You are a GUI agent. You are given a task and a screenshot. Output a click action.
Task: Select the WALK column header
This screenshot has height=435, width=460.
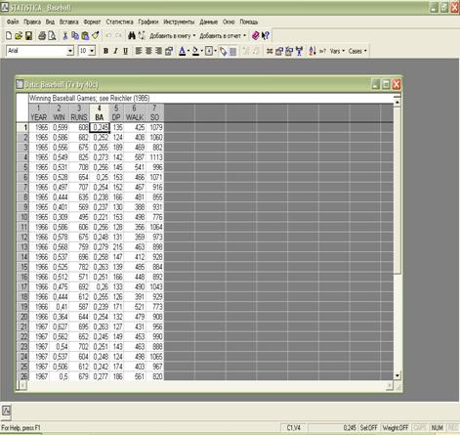pyautogui.click(x=135, y=112)
